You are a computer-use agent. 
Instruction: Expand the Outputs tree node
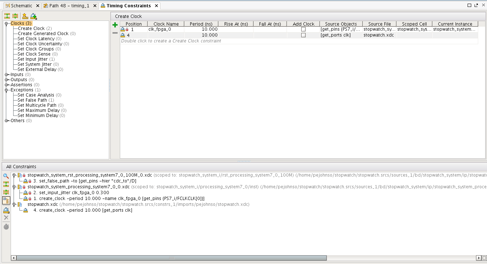coord(7,80)
